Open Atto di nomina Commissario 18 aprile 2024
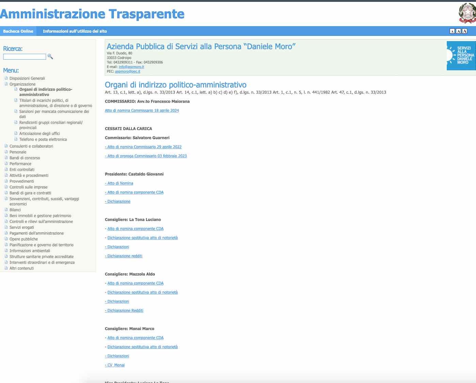476x383 pixels. pos(142,110)
